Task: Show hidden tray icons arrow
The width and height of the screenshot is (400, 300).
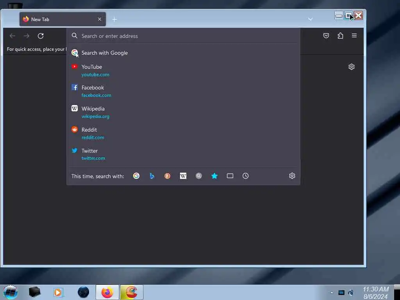Action: pyautogui.click(x=332, y=293)
